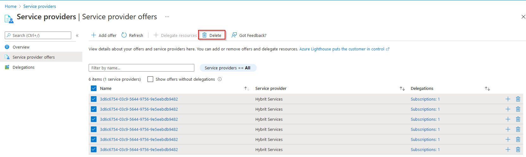This screenshot has height=157, width=526.
Task: Uncheck the second offer row checkbox
Action: 94,109
